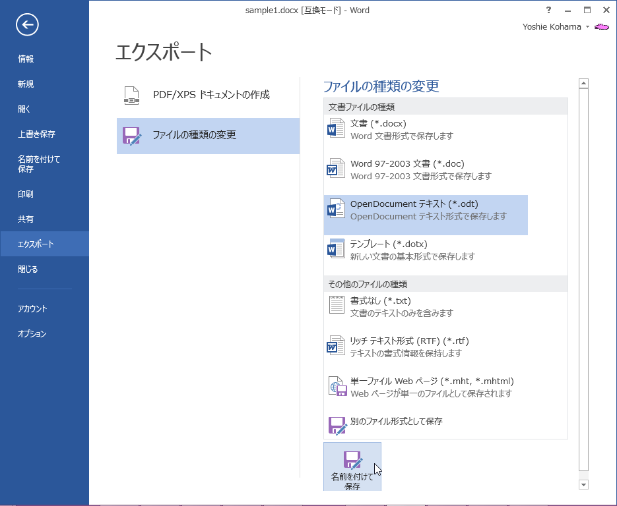Select エクスポート in the sidebar
Viewport: 617px width, 506px height.
tap(44, 244)
